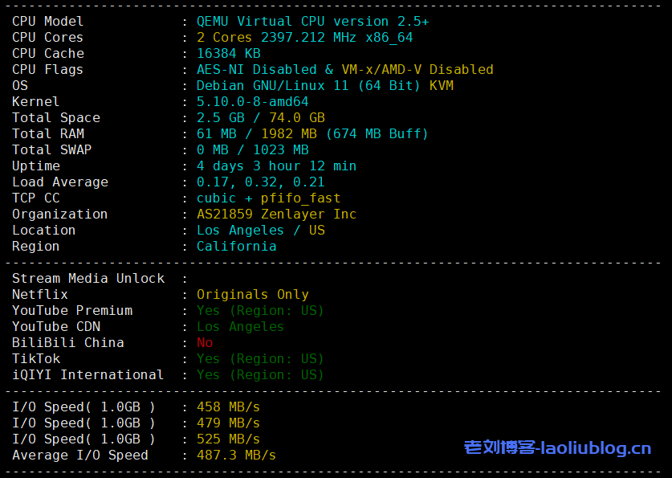This screenshot has height=478, width=672.
Task: Click the Debian GNU/Linux 11 OS text
Action: (273, 86)
